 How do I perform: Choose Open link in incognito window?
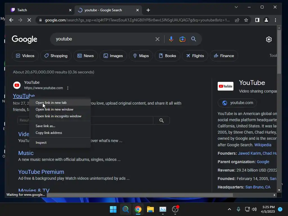click(60, 116)
